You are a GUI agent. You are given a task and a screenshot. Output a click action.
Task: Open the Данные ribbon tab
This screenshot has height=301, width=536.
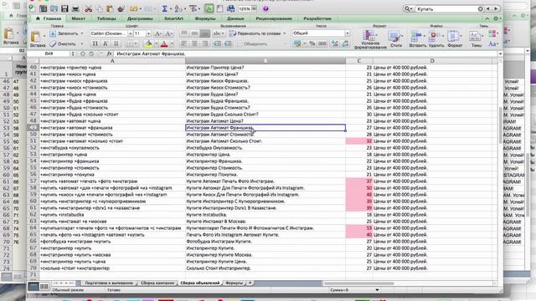pyautogui.click(x=235, y=18)
